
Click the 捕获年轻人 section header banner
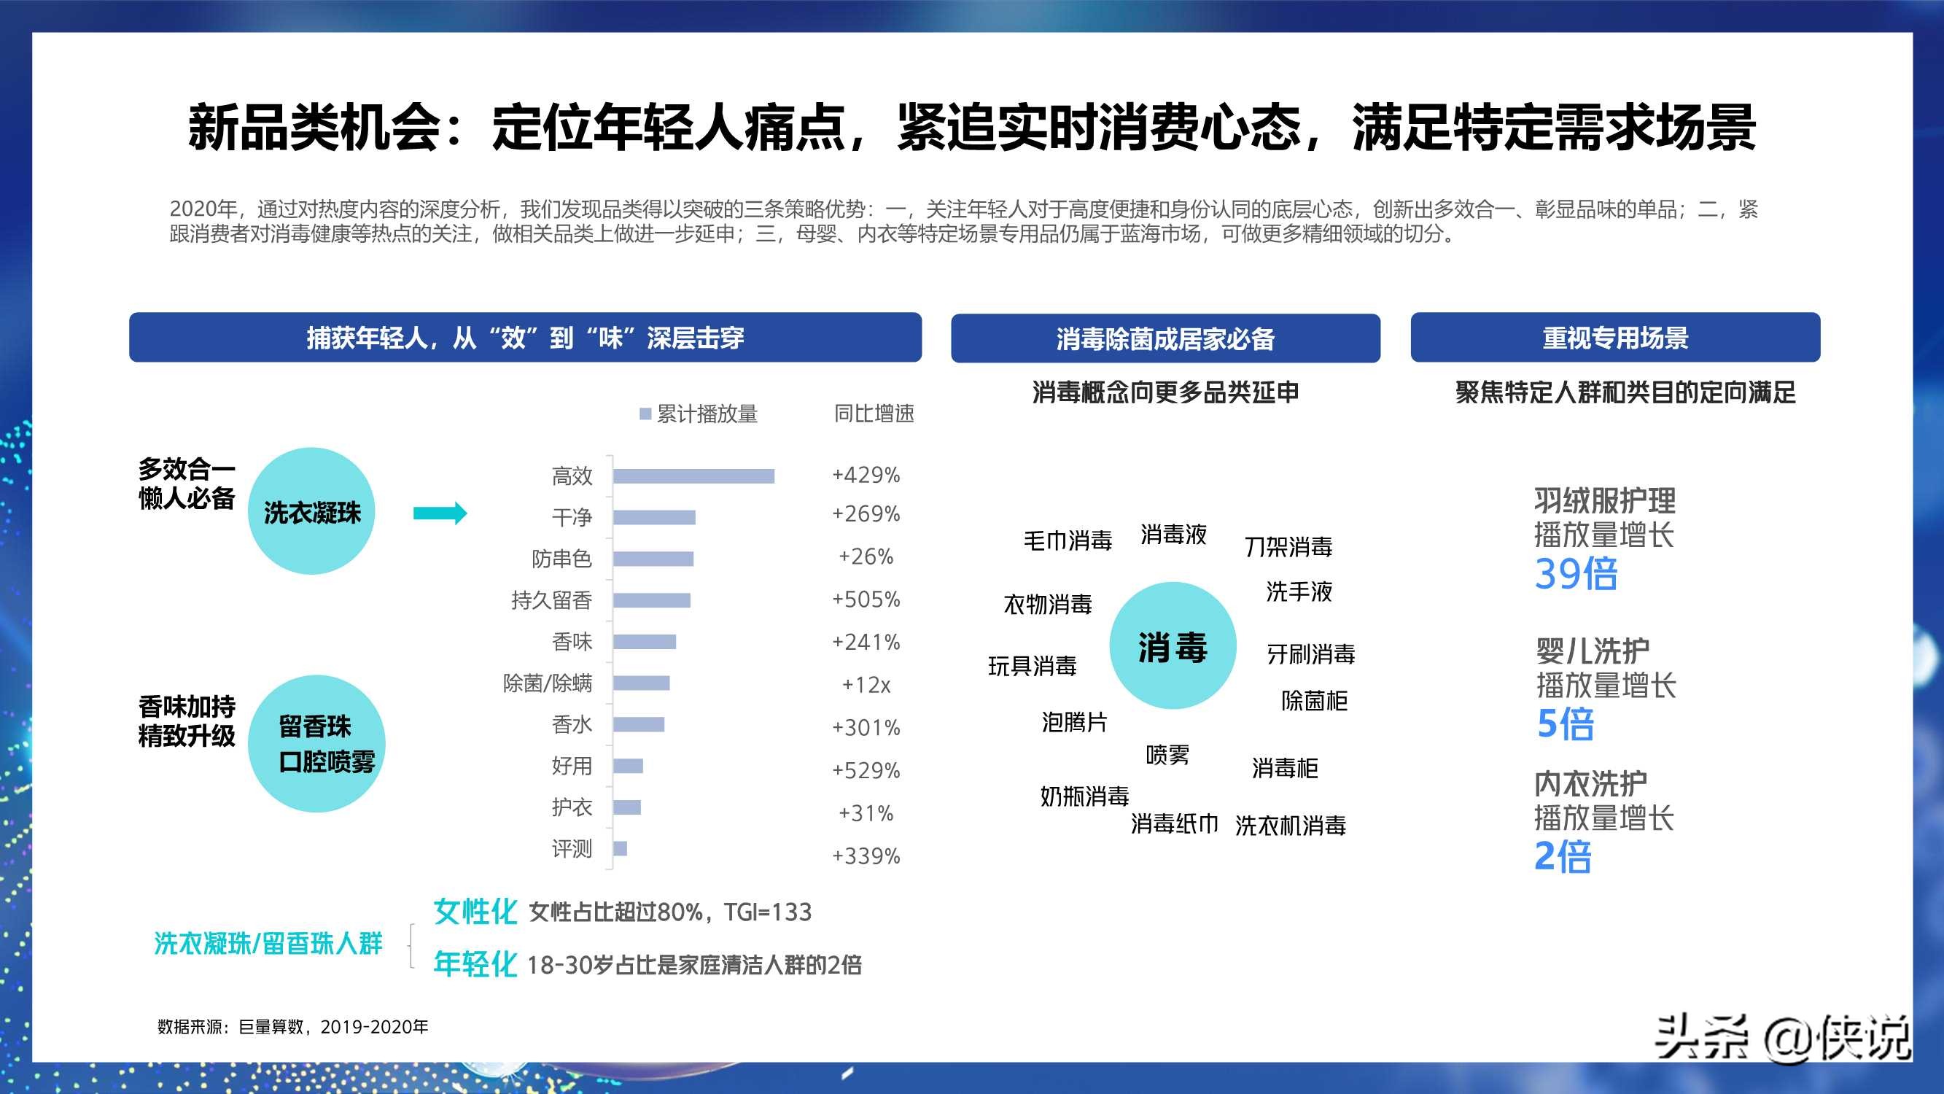click(525, 338)
